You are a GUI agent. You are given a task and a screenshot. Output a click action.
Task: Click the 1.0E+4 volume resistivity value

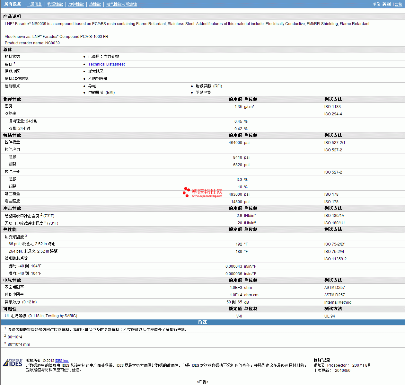coord(236,295)
